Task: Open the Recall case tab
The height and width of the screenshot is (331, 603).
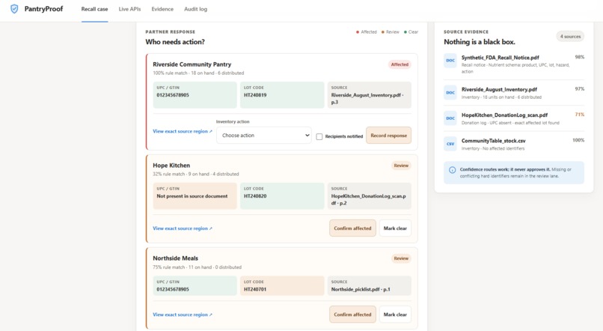Action: [94, 9]
